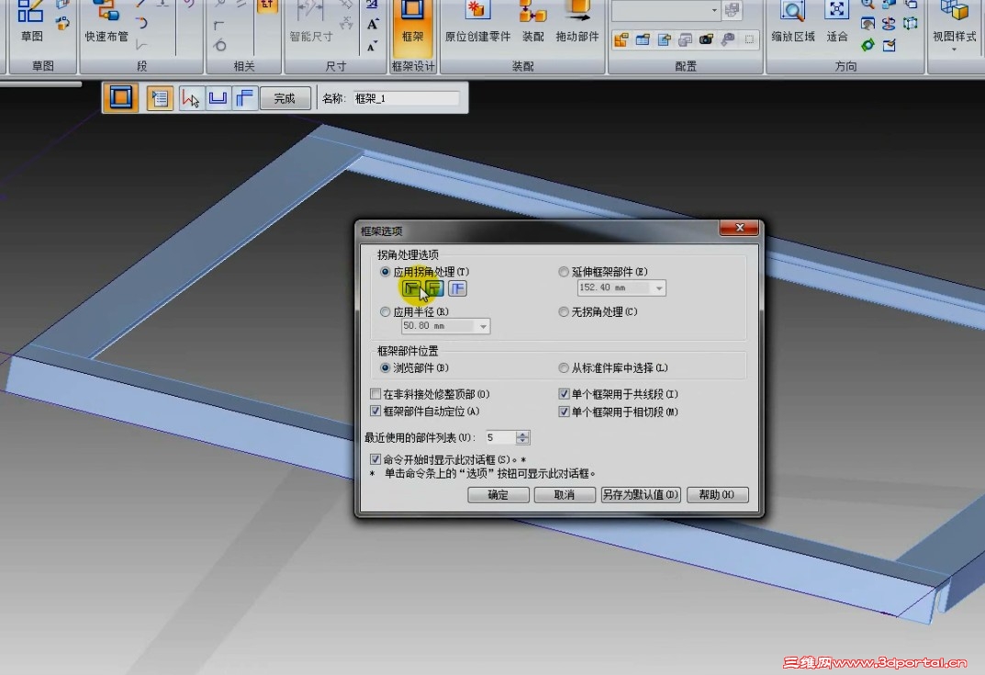
Task: Expand the 视图样式 view style dropdown
Action: [954, 49]
